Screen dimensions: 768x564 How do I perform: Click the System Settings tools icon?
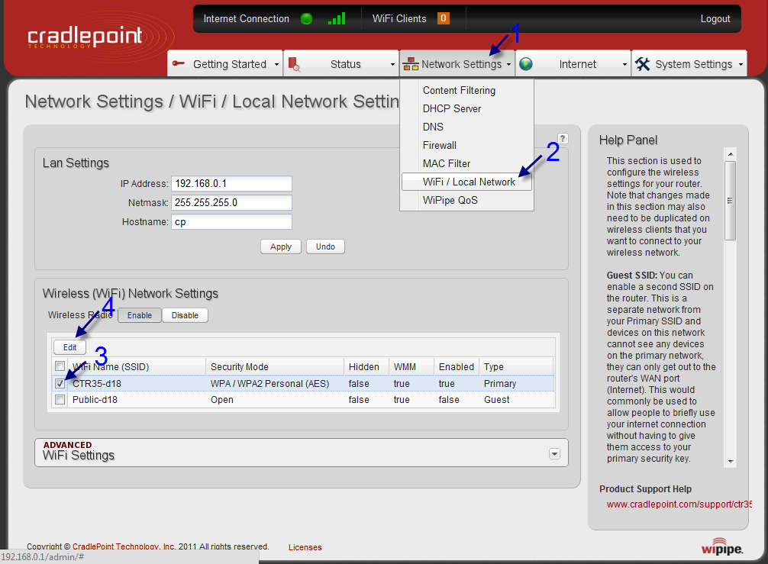pyautogui.click(x=642, y=64)
